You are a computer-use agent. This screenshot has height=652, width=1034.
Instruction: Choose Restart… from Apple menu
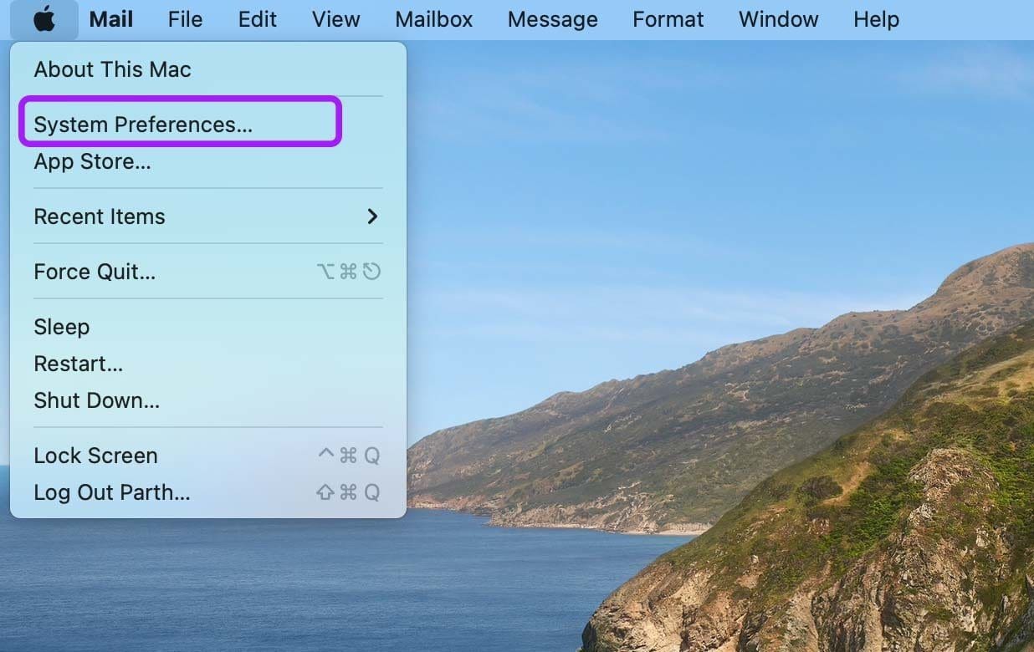point(208,364)
